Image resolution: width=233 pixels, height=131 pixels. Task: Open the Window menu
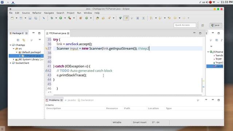pyautogui.click(x=88, y=13)
